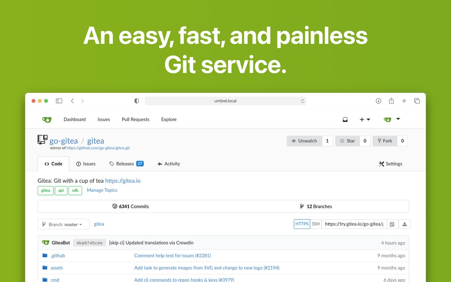This screenshot has height=282, width=451.
Task: Download the repository archive icon
Action: (x=404, y=224)
